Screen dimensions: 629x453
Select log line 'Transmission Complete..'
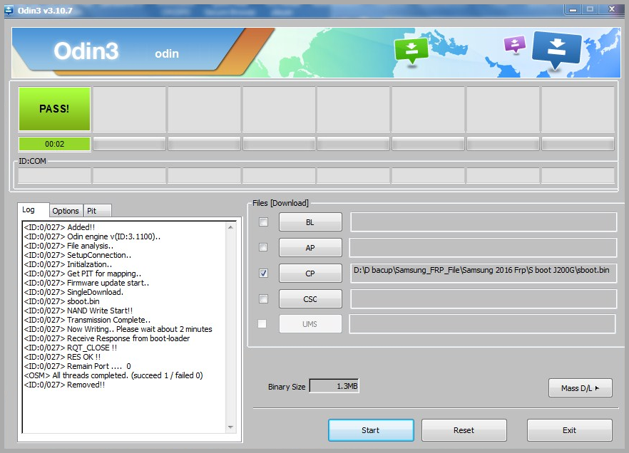87,320
